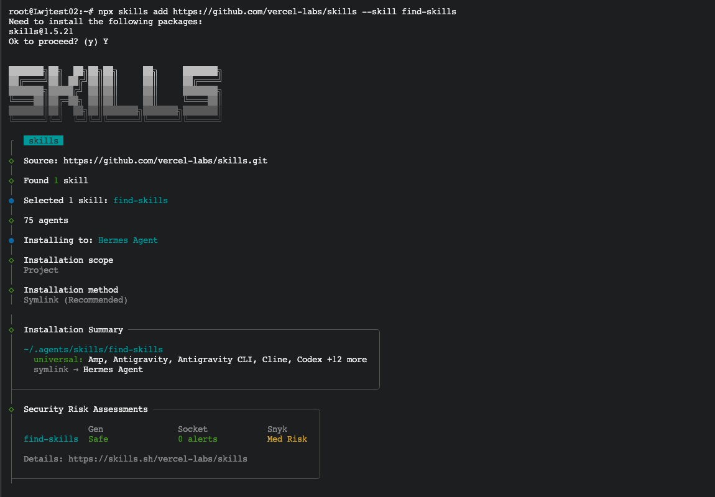
Task: Click the green diamond beside 'Source'
Action: [11, 161]
